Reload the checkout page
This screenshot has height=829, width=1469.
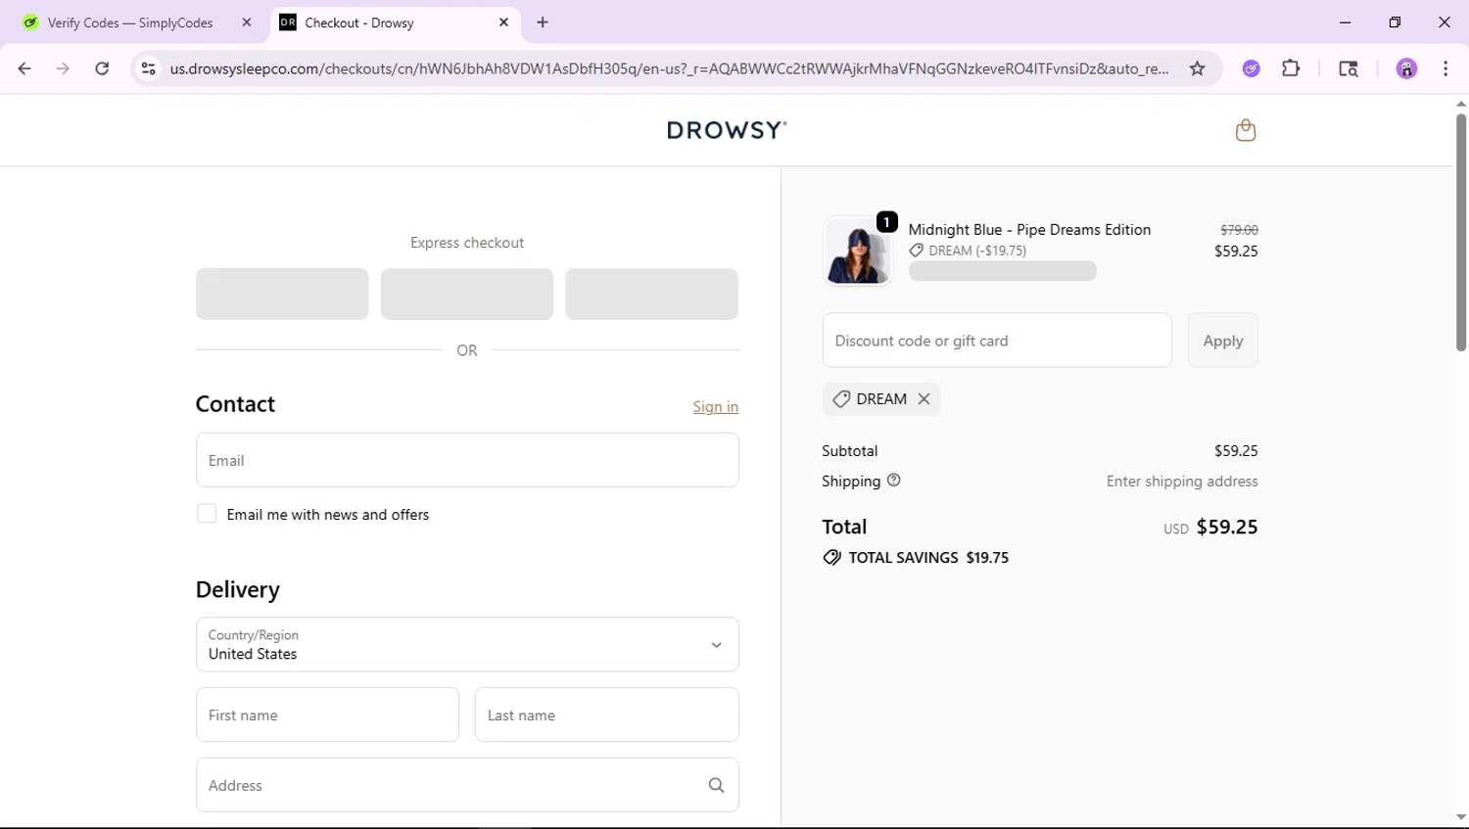click(102, 69)
